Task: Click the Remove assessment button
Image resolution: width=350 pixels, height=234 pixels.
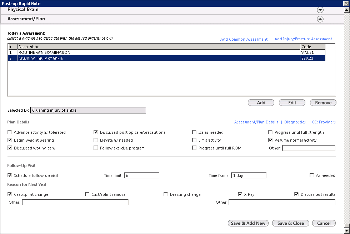Action: pyautogui.click(x=323, y=103)
